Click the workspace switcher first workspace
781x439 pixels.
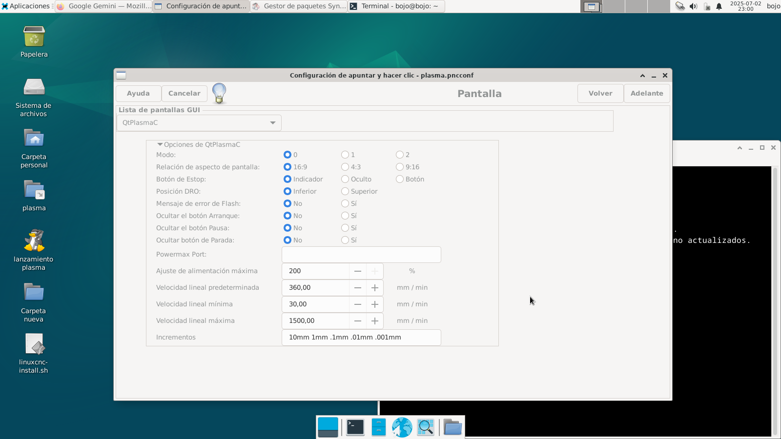click(592, 6)
